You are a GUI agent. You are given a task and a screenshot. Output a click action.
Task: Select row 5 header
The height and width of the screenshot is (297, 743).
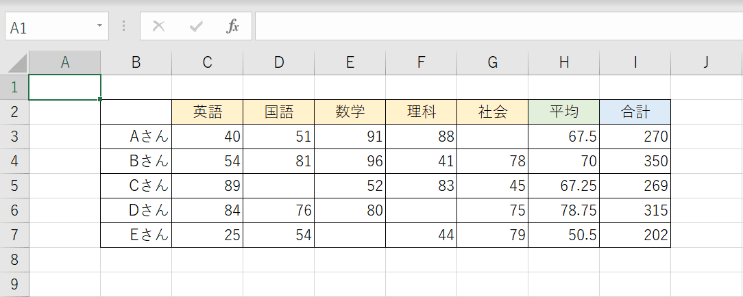(x=14, y=186)
